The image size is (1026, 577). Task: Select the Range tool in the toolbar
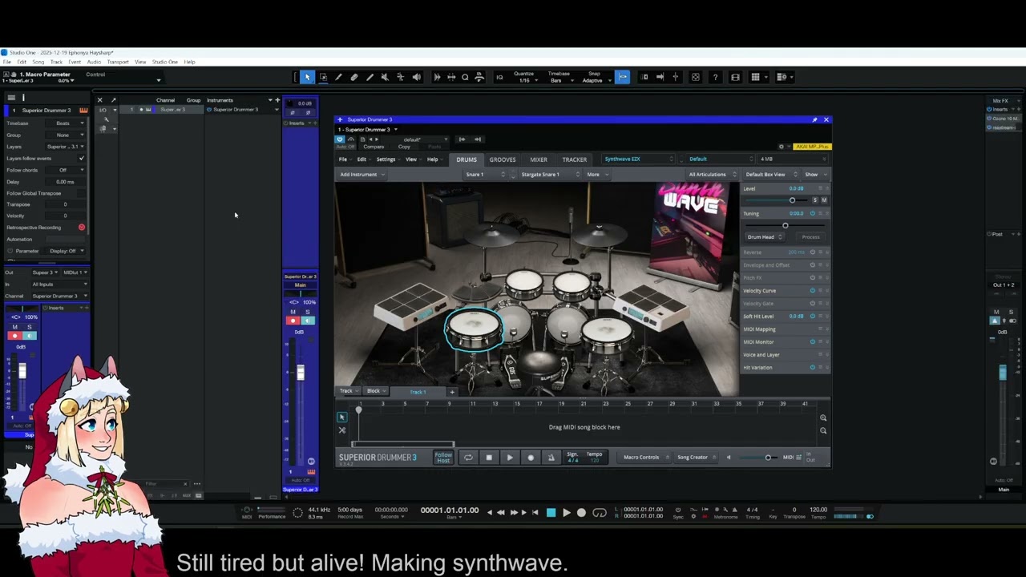pyautogui.click(x=323, y=77)
